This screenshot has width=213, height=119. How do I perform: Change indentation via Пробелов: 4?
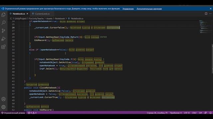[176, 113]
